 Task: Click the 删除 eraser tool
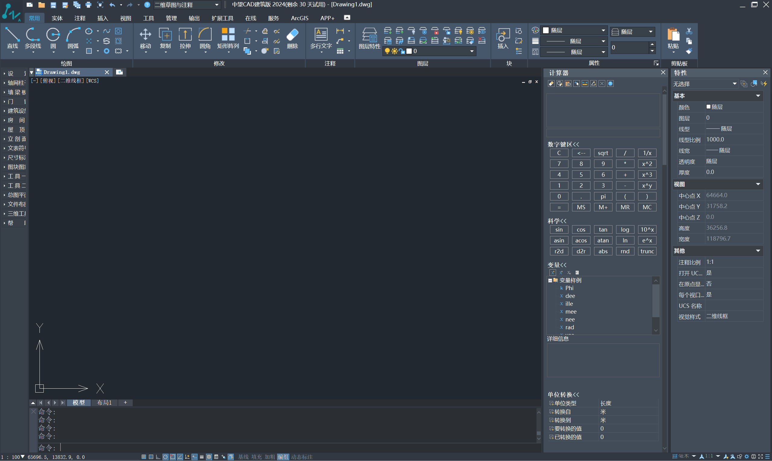292,38
